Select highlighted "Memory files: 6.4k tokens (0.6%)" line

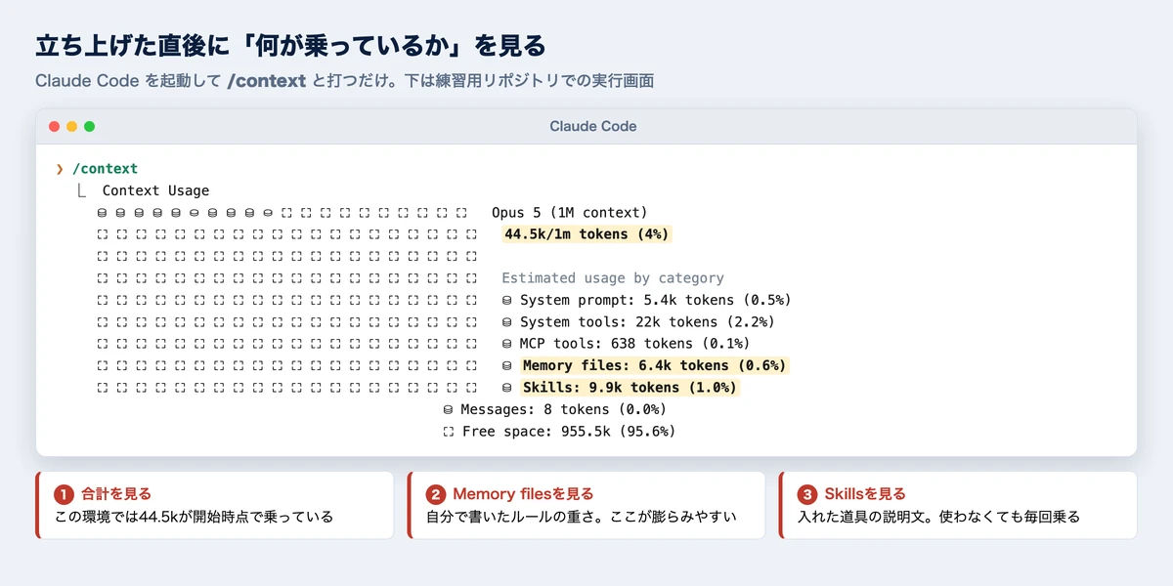tap(654, 365)
